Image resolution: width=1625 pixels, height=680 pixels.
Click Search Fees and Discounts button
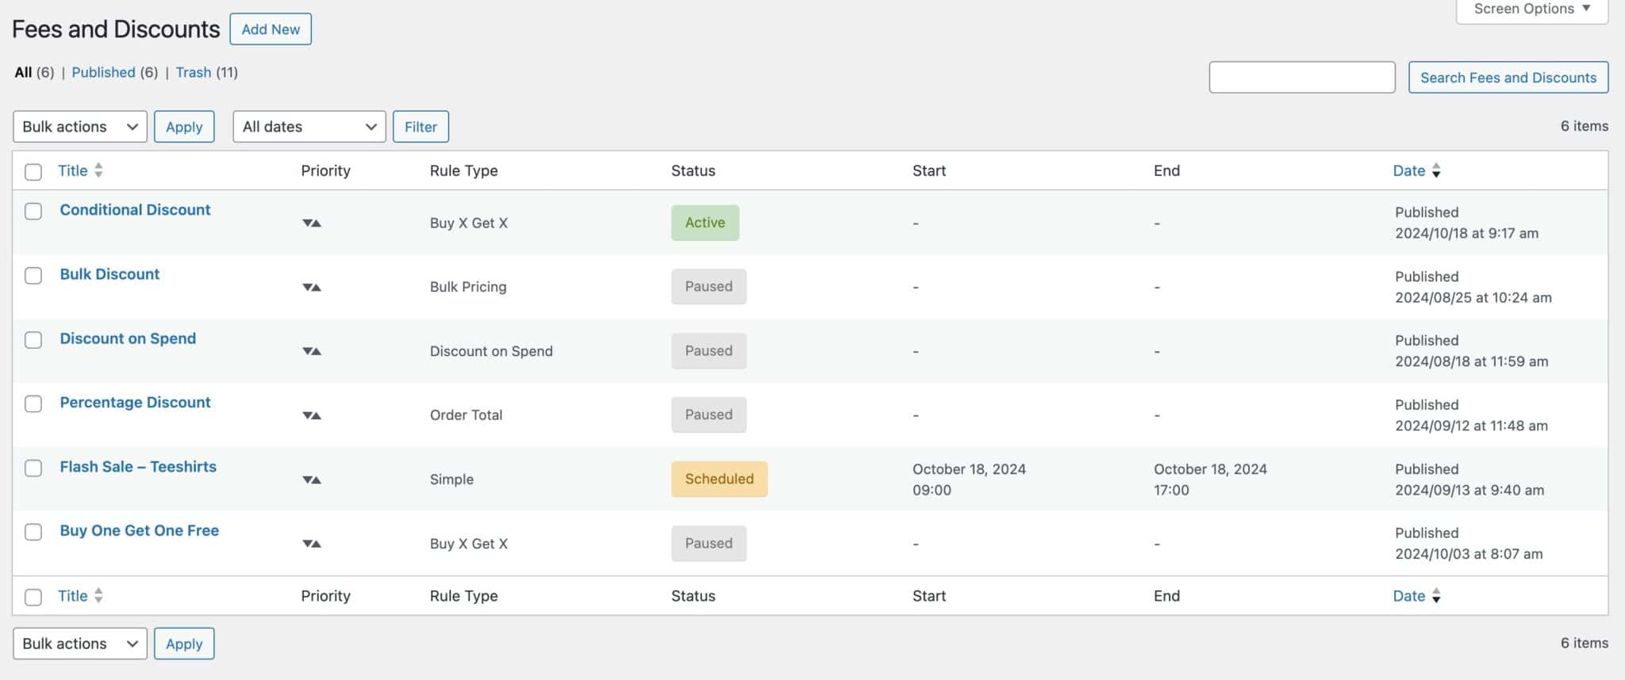pyautogui.click(x=1508, y=78)
